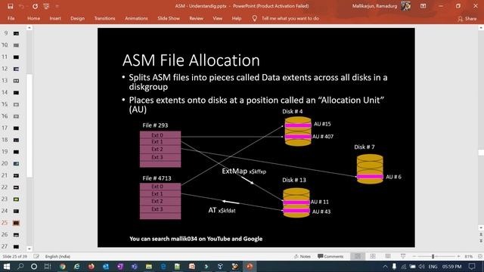Open Google Chrome from taskbar
The image size is (484, 272).
tap(63, 267)
